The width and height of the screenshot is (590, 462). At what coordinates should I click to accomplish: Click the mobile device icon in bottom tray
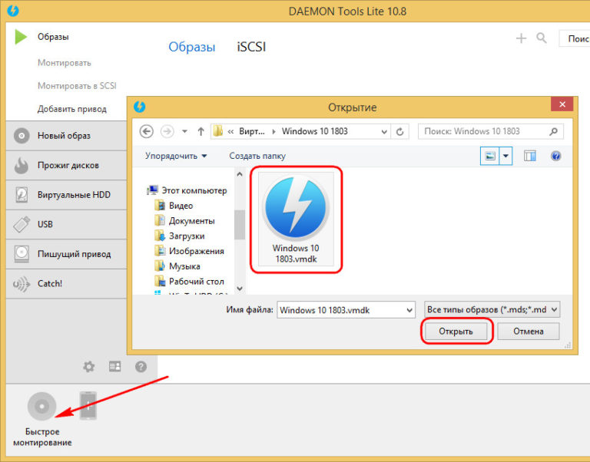coord(89,405)
